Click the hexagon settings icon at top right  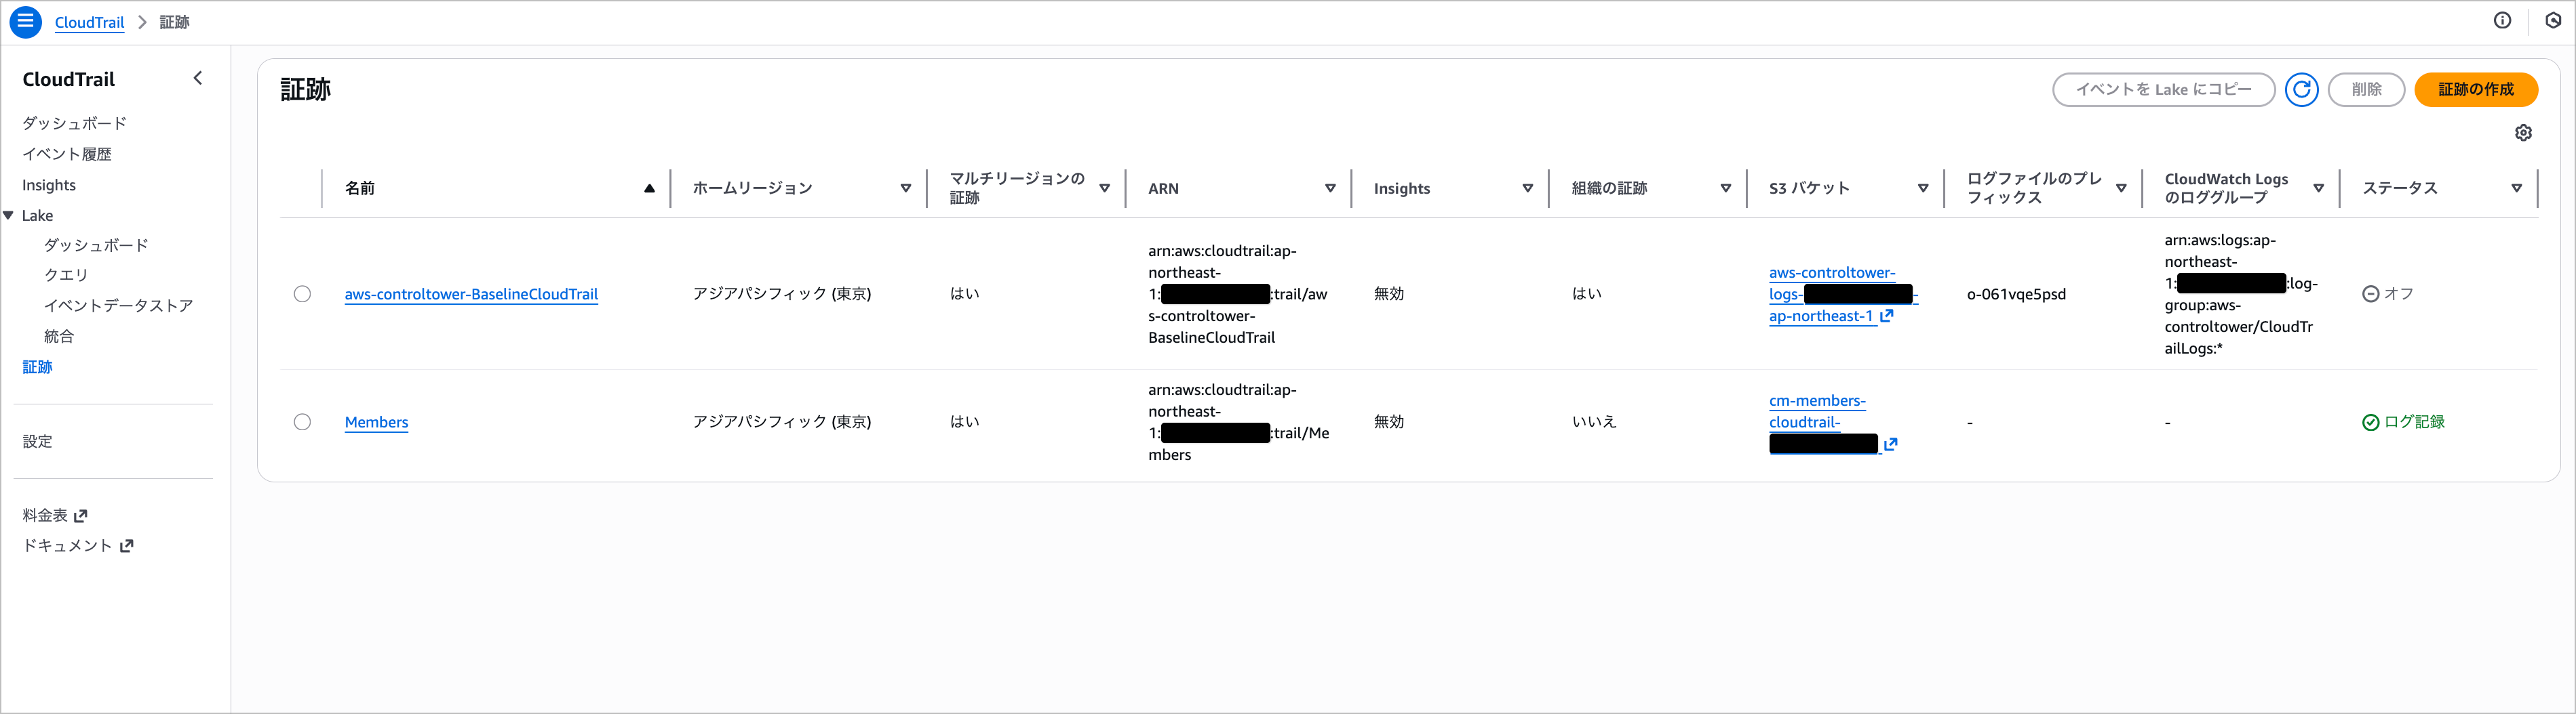[x=2553, y=21]
